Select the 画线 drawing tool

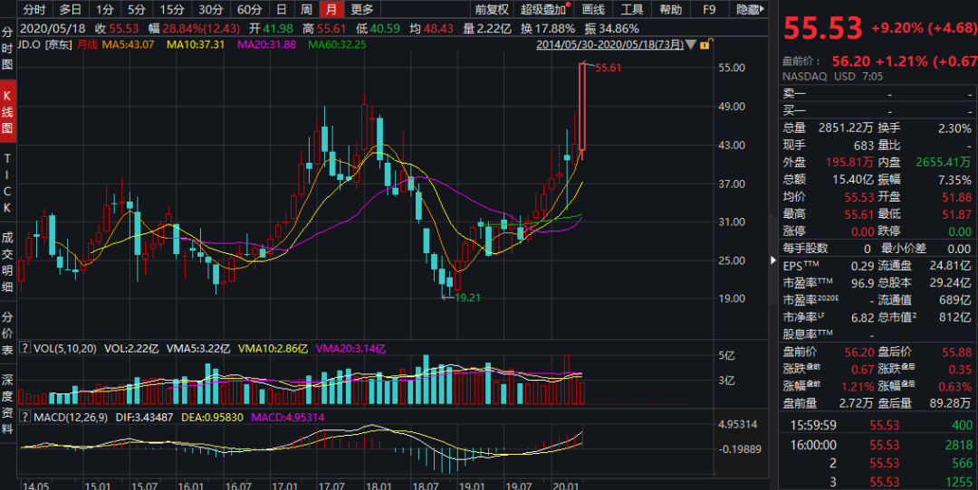point(593,10)
